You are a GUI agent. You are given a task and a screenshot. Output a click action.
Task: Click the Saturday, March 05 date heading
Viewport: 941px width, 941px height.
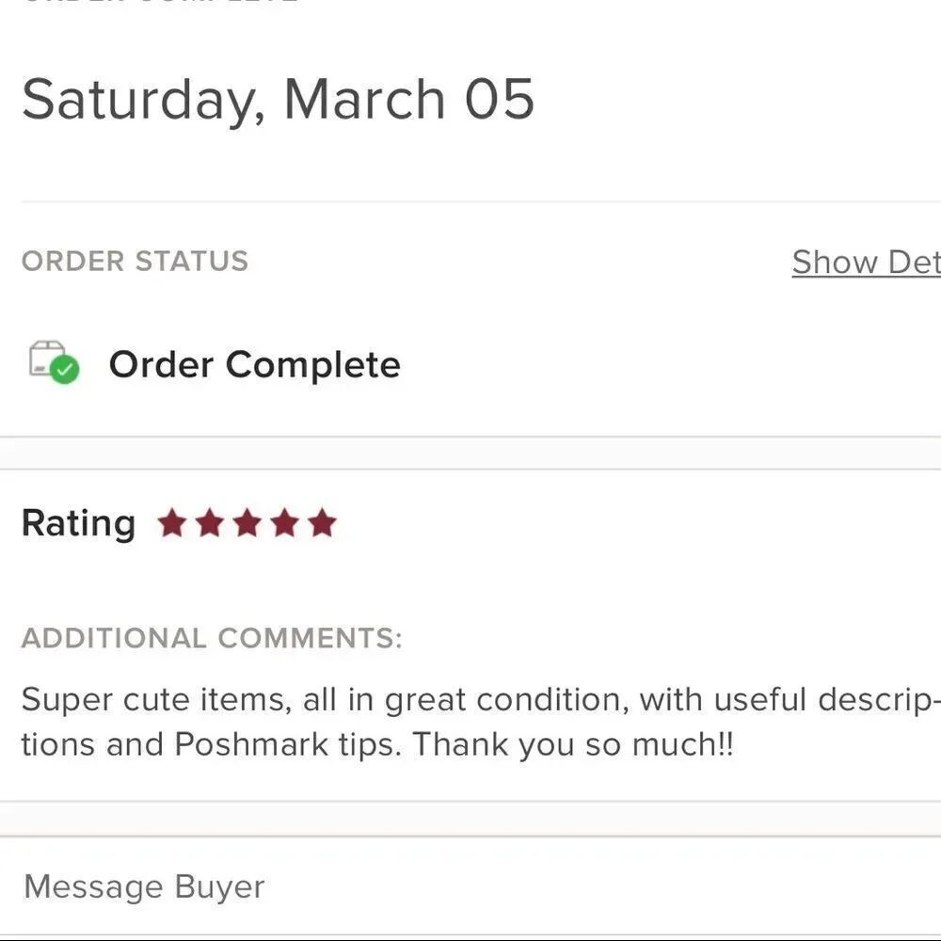278,99
